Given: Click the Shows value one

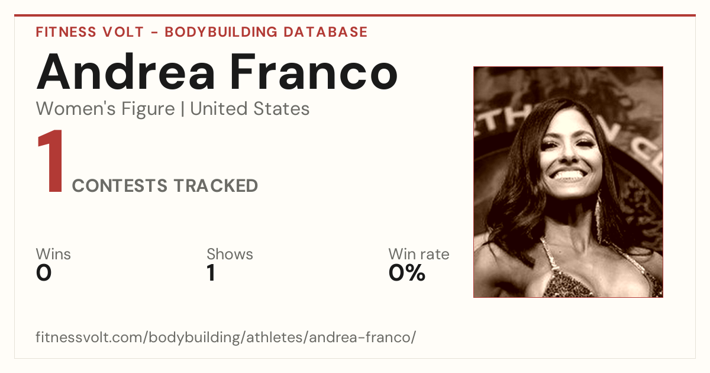Looking at the screenshot, I should tap(211, 273).
